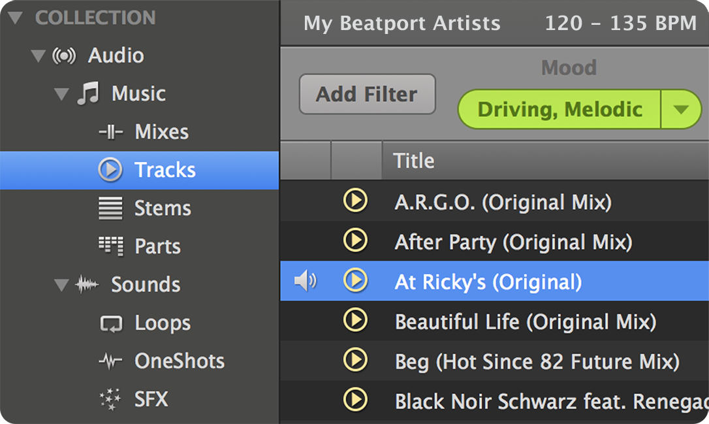This screenshot has height=424, width=709.
Task: Click the Add Filter button
Action: [367, 94]
